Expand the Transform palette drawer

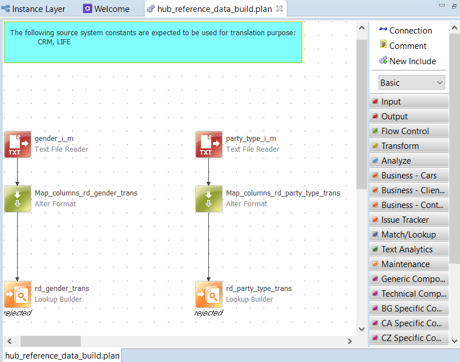[409, 146]
